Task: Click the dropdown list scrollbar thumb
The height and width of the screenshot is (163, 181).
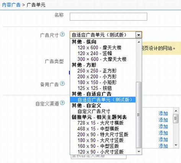Action: pyautogui.click(x=139, y=115)
